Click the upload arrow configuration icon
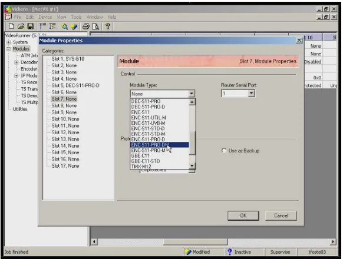Image resolution: width=343 pixels, height=259 pixels. tap(42, 26)
